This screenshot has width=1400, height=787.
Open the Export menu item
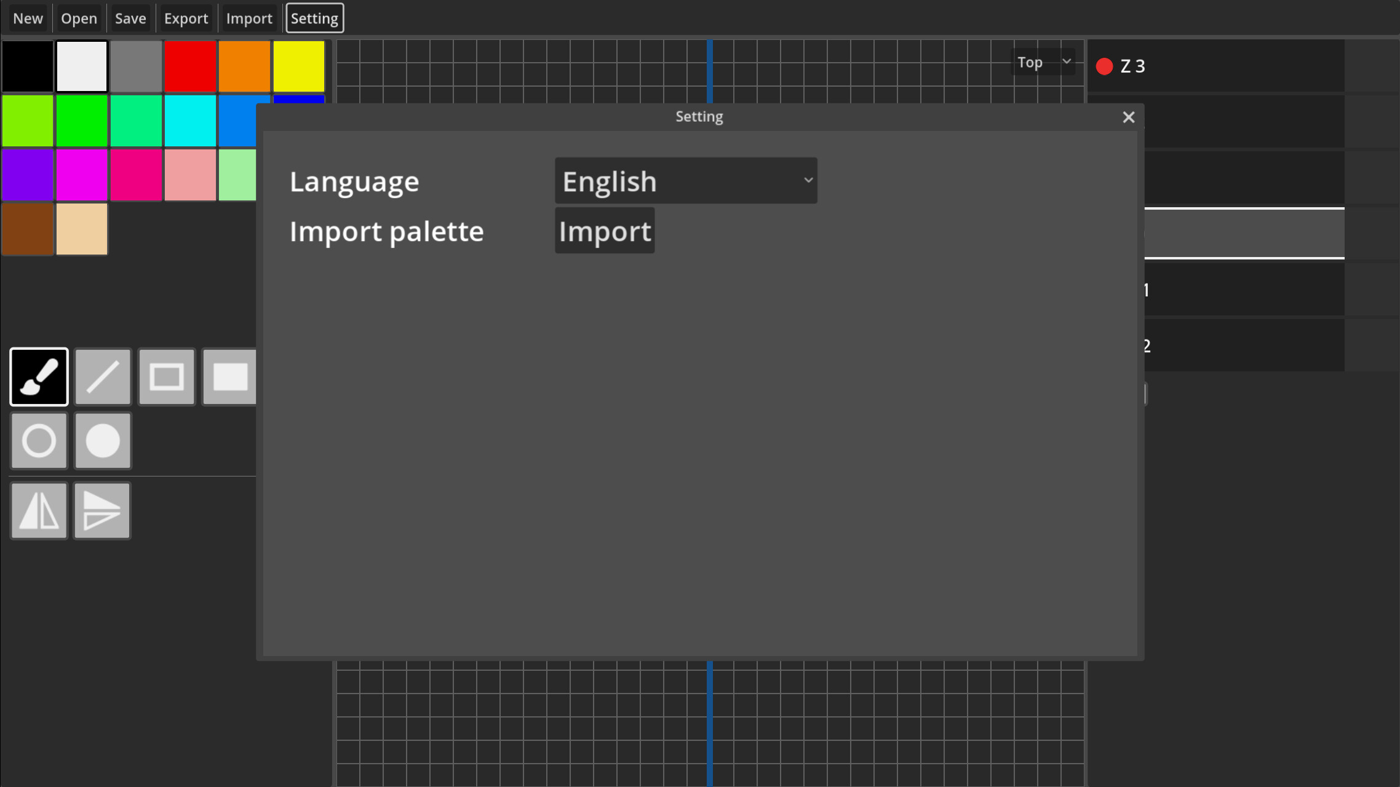click(186, 18)
